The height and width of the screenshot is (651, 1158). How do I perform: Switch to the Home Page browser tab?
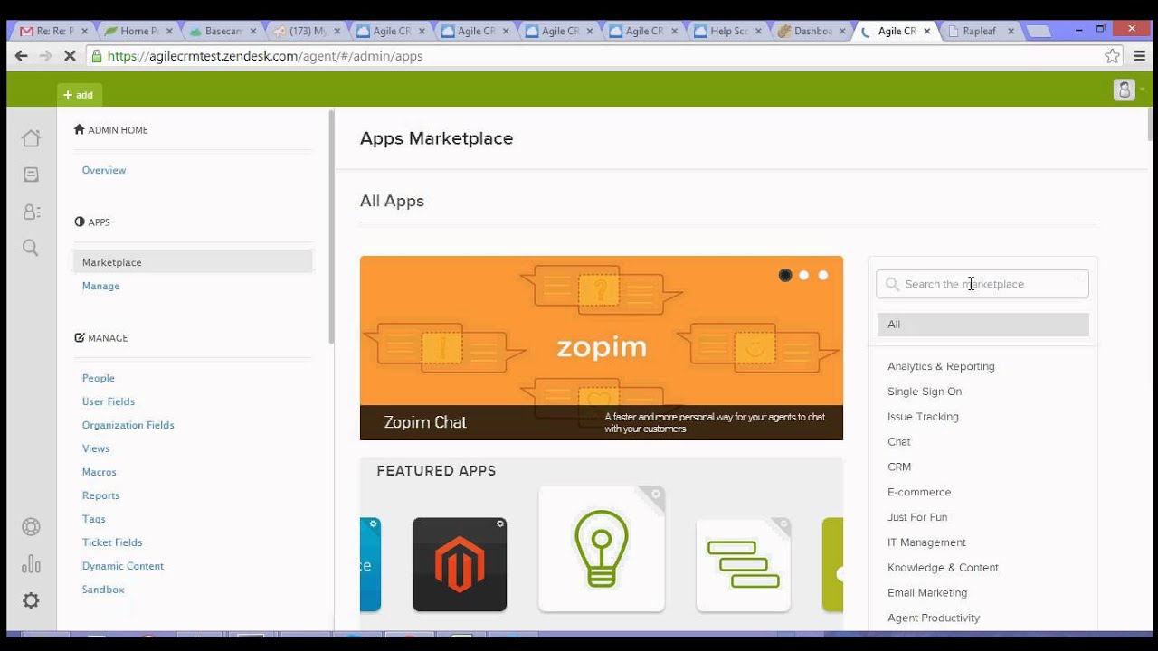point(138,31)
